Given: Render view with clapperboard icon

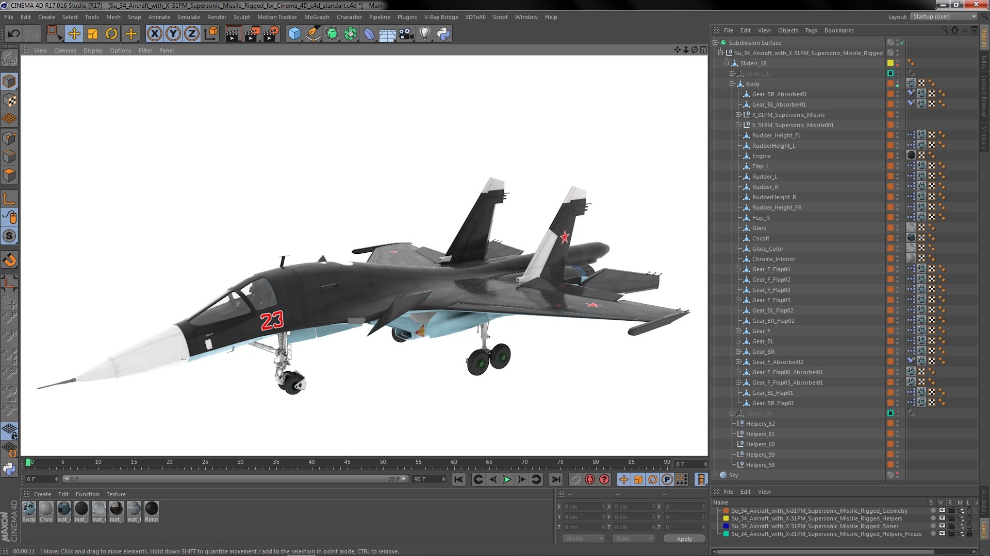Looking at the screenshot, I should tap(233, 34).
